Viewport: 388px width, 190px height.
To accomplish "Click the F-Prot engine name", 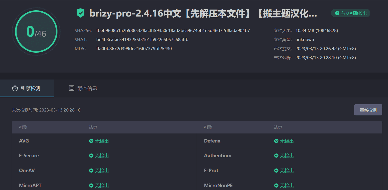I will coord(211,171).
